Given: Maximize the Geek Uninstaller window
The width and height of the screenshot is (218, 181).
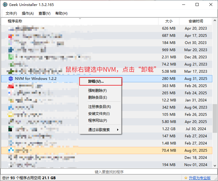Looking at the screenshot, I should [x=197, y=4].
